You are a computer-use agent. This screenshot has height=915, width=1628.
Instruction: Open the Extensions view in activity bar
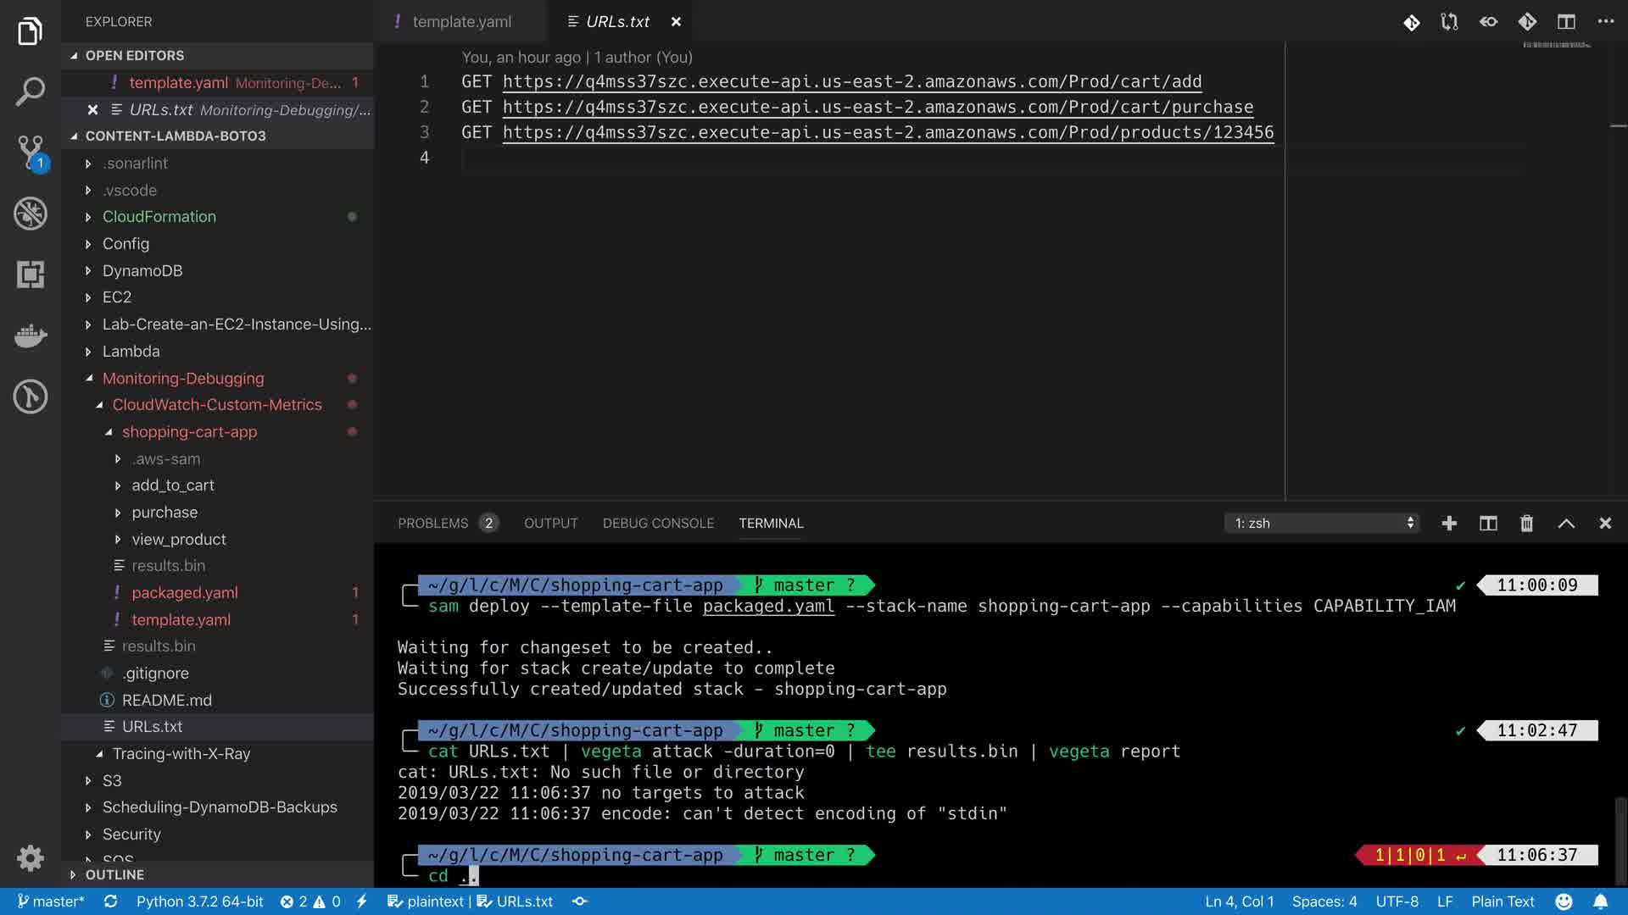click(31, 274)
